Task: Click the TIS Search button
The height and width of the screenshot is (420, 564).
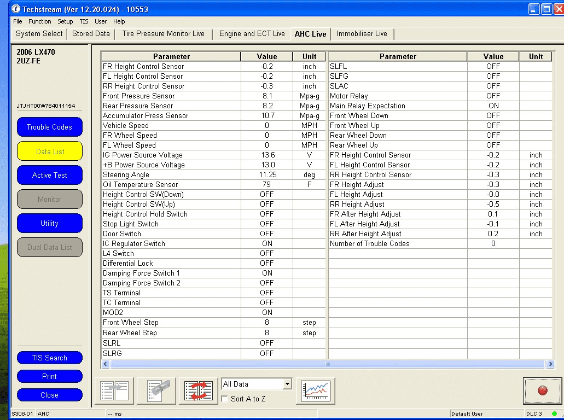Action: [50, 358]
